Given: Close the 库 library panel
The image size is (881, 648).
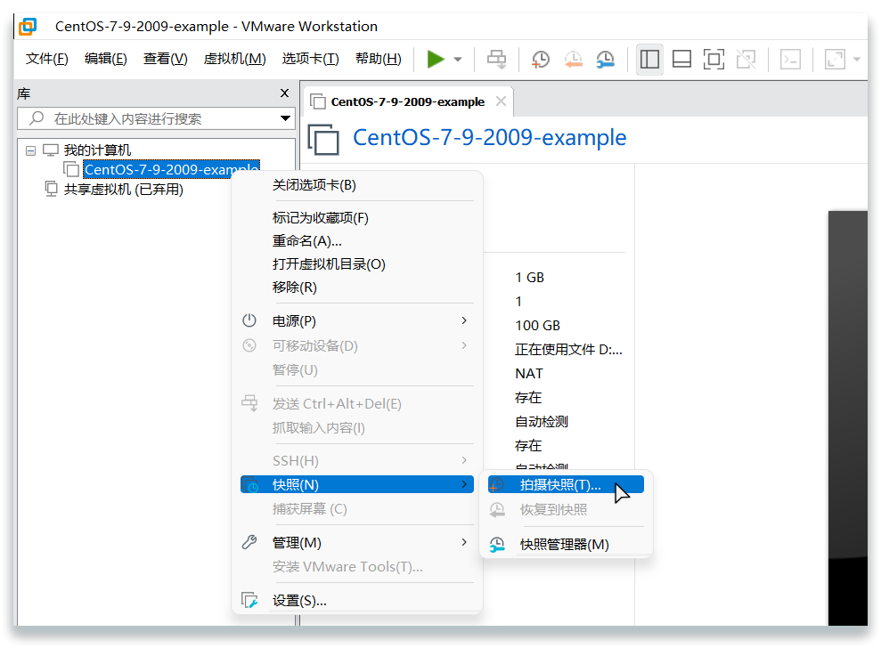Looking at the screenshot, I should (x=285, y=93).
